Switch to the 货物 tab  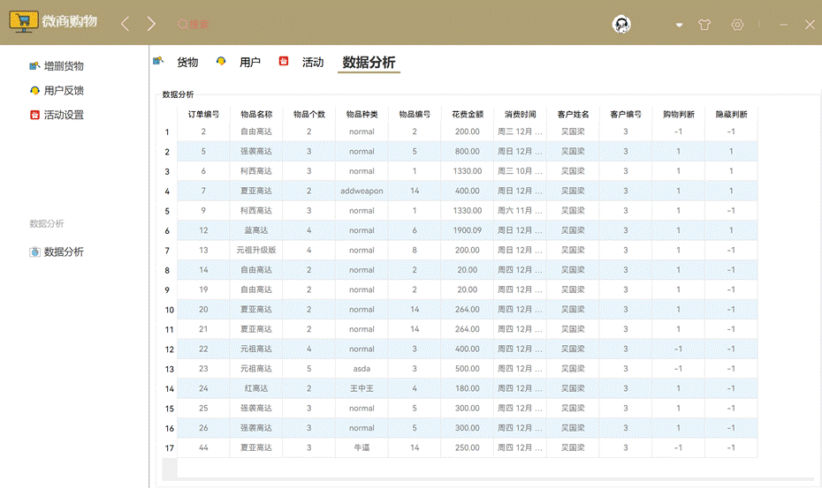tap(186, 63)
